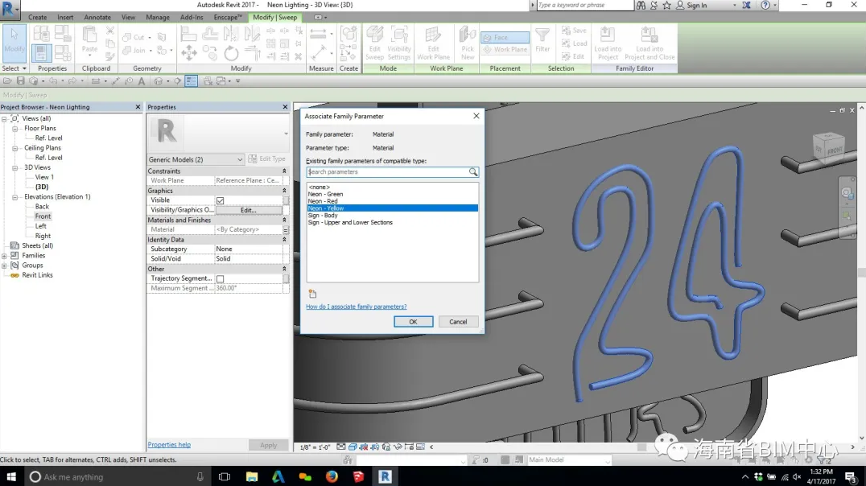
Task: Open the Manage ribbon tab
Action: point(158,17)
